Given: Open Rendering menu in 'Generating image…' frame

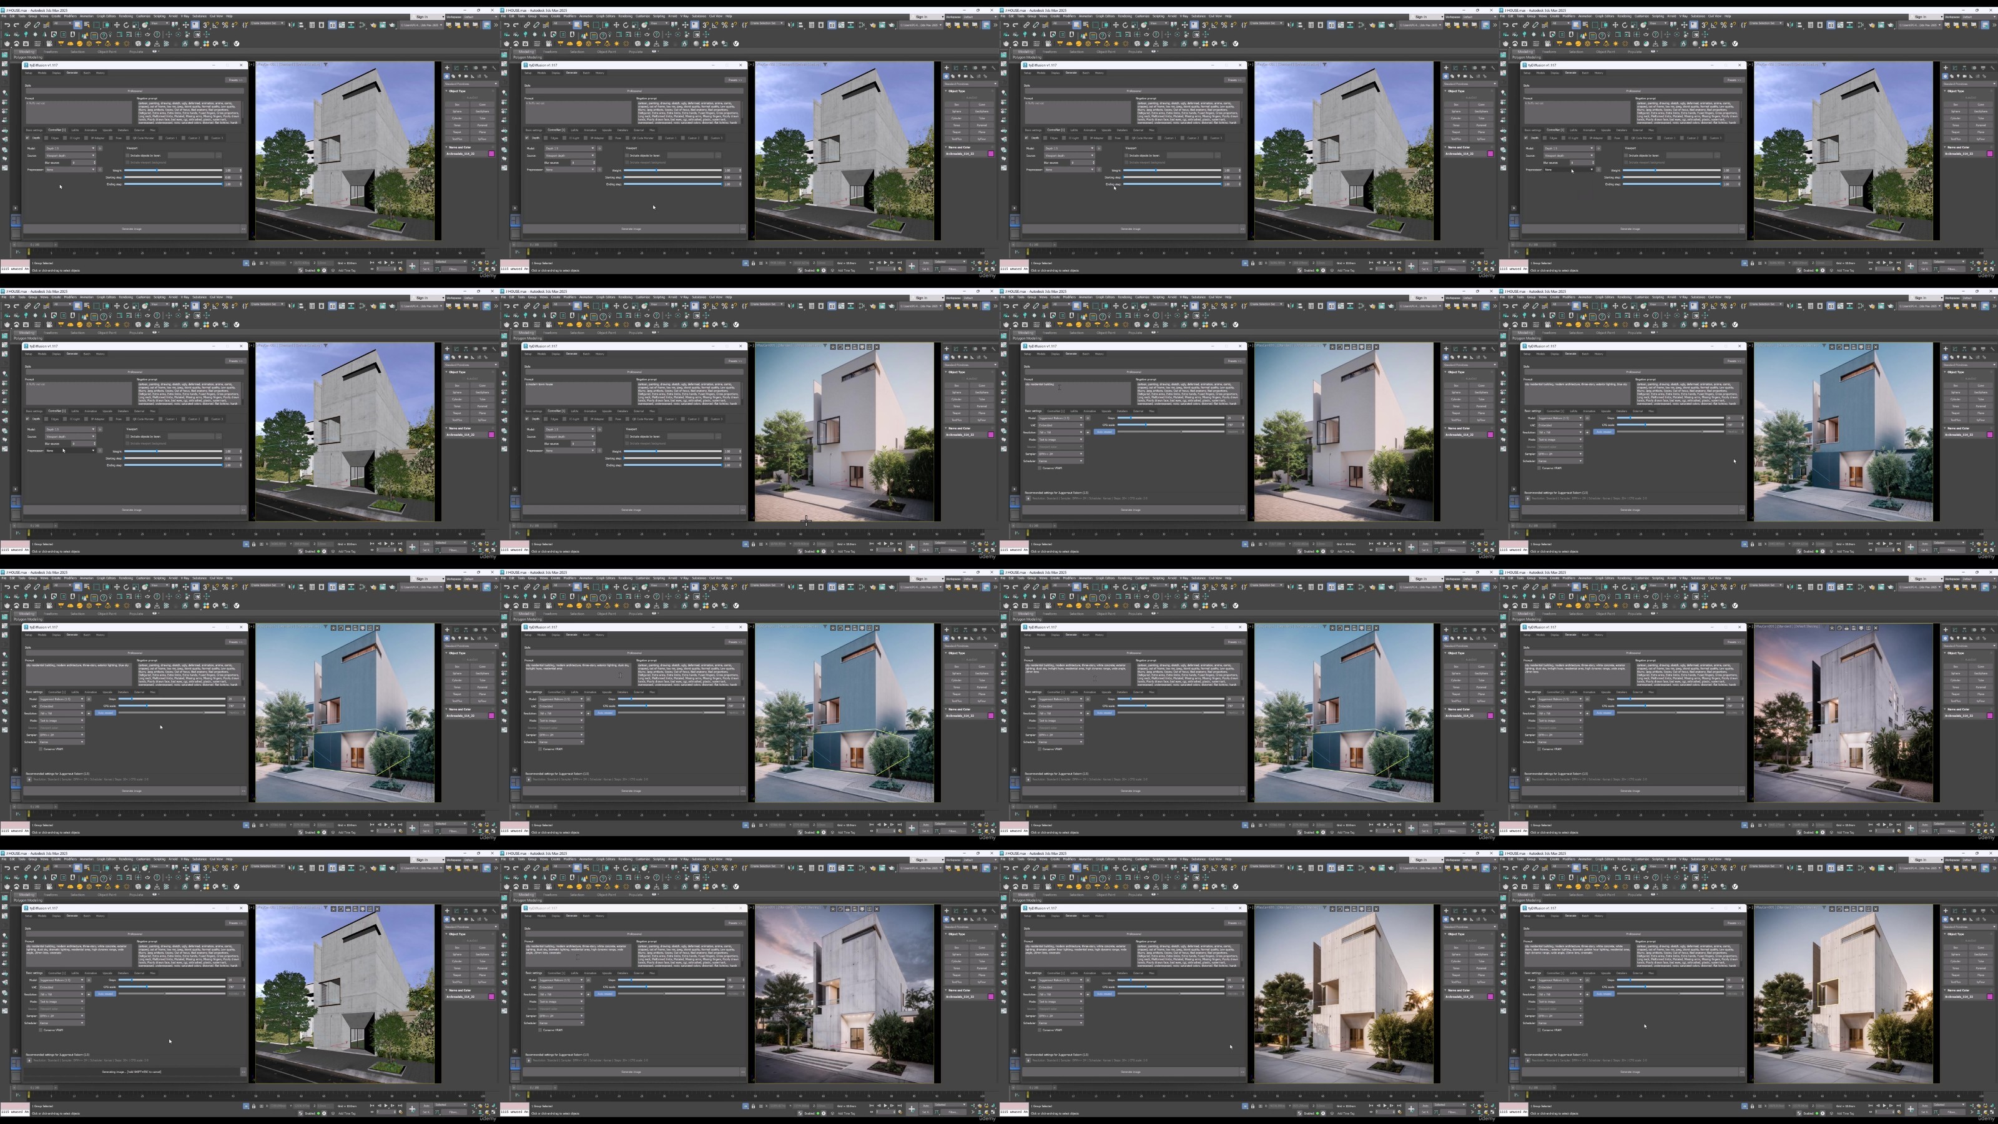Looking at the screenshot, I should point(125,859).
